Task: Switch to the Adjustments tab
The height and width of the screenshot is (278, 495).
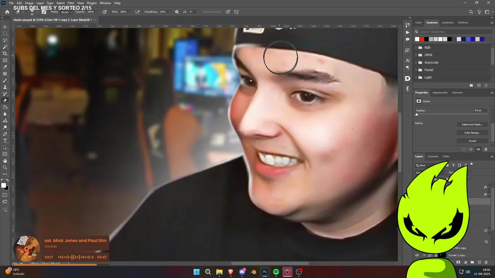Action: [440, 93]
